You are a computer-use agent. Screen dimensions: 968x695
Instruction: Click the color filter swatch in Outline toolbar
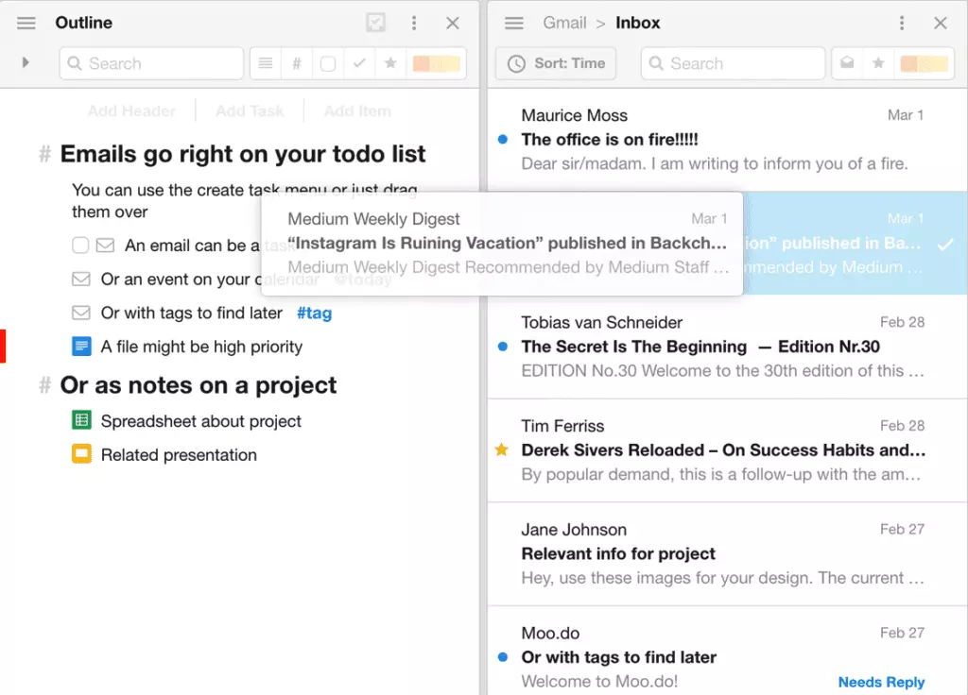click(436, 63)
